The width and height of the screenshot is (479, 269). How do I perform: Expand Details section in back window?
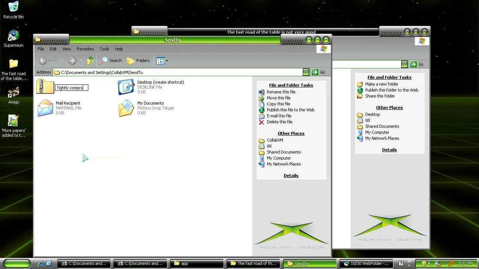tap(389, 150)
